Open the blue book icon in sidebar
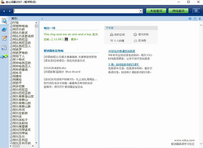The width and height of the screenshot is (203, 148). (4, 30)
